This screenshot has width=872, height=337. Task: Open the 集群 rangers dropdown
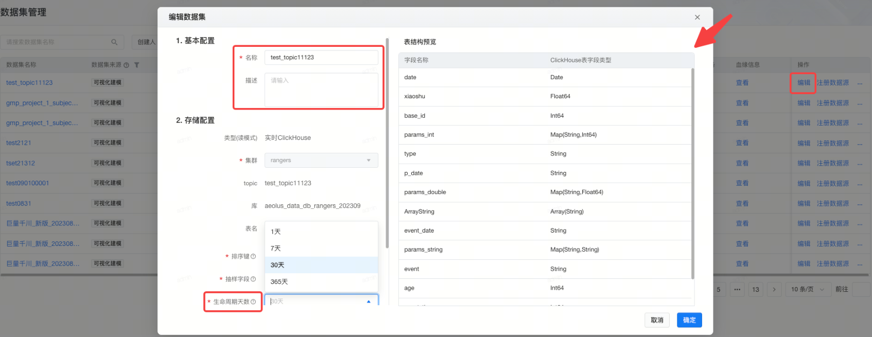click(x=321, y=160)
